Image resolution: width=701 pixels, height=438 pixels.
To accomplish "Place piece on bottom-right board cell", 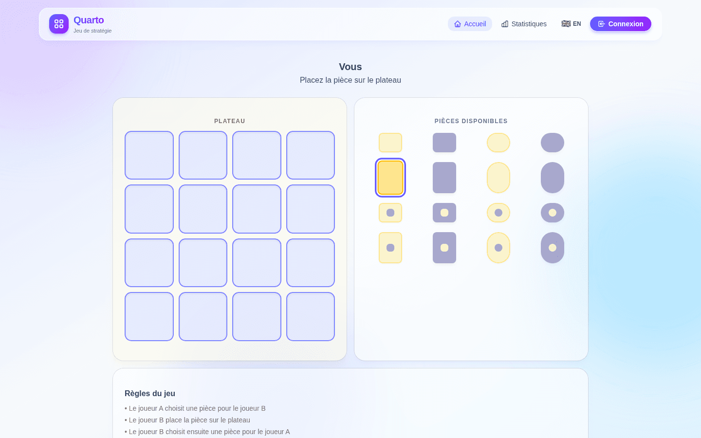I will (311, 316).
